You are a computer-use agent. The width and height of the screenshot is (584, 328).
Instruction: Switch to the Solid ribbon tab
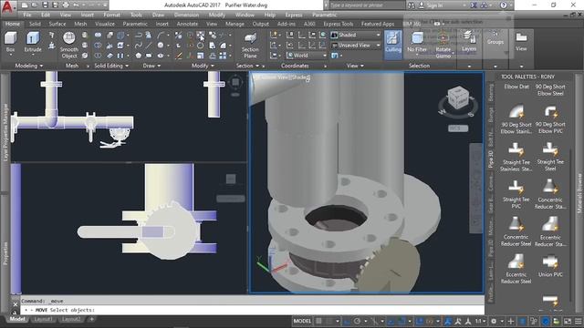(x=35, y=24)
